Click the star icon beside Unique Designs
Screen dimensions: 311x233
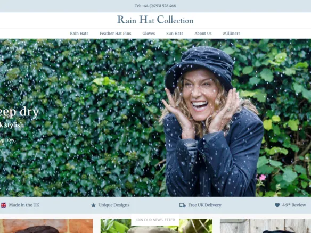[93, 205]
